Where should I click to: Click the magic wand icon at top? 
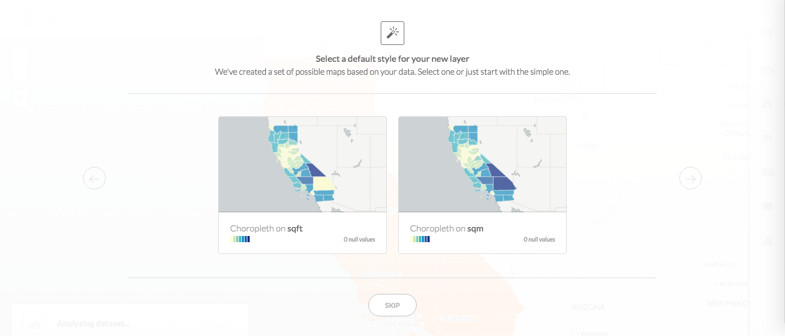392,33
